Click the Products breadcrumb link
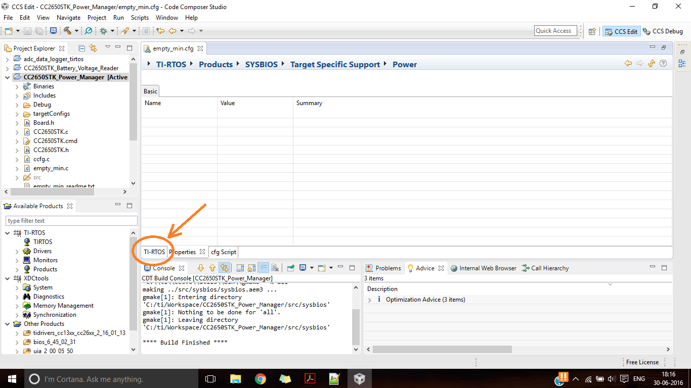The image size is (691, 388). [215, 64]
